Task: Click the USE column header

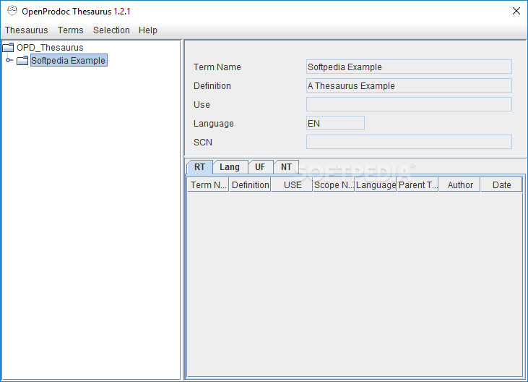Action: (292, 184)
